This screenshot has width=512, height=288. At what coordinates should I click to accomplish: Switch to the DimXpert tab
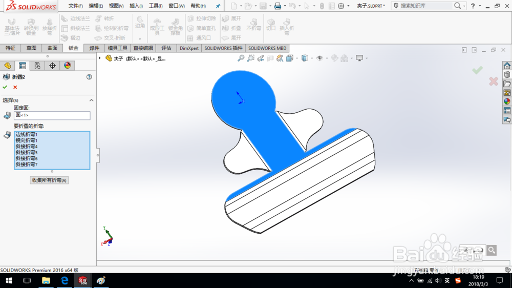189,48
